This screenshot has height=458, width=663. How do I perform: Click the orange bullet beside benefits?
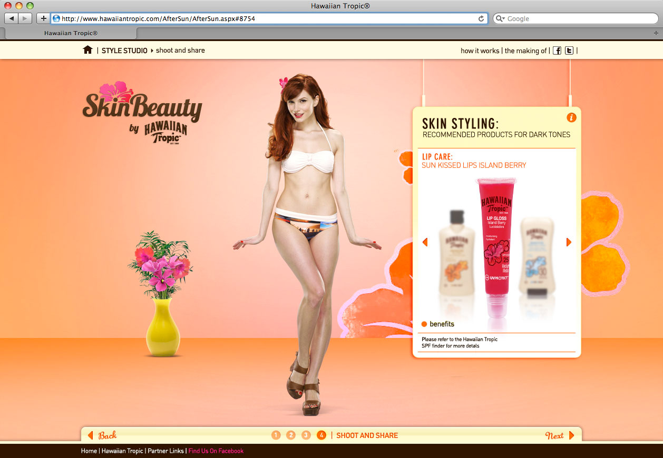pyautogui.click(x=424, y=324)
